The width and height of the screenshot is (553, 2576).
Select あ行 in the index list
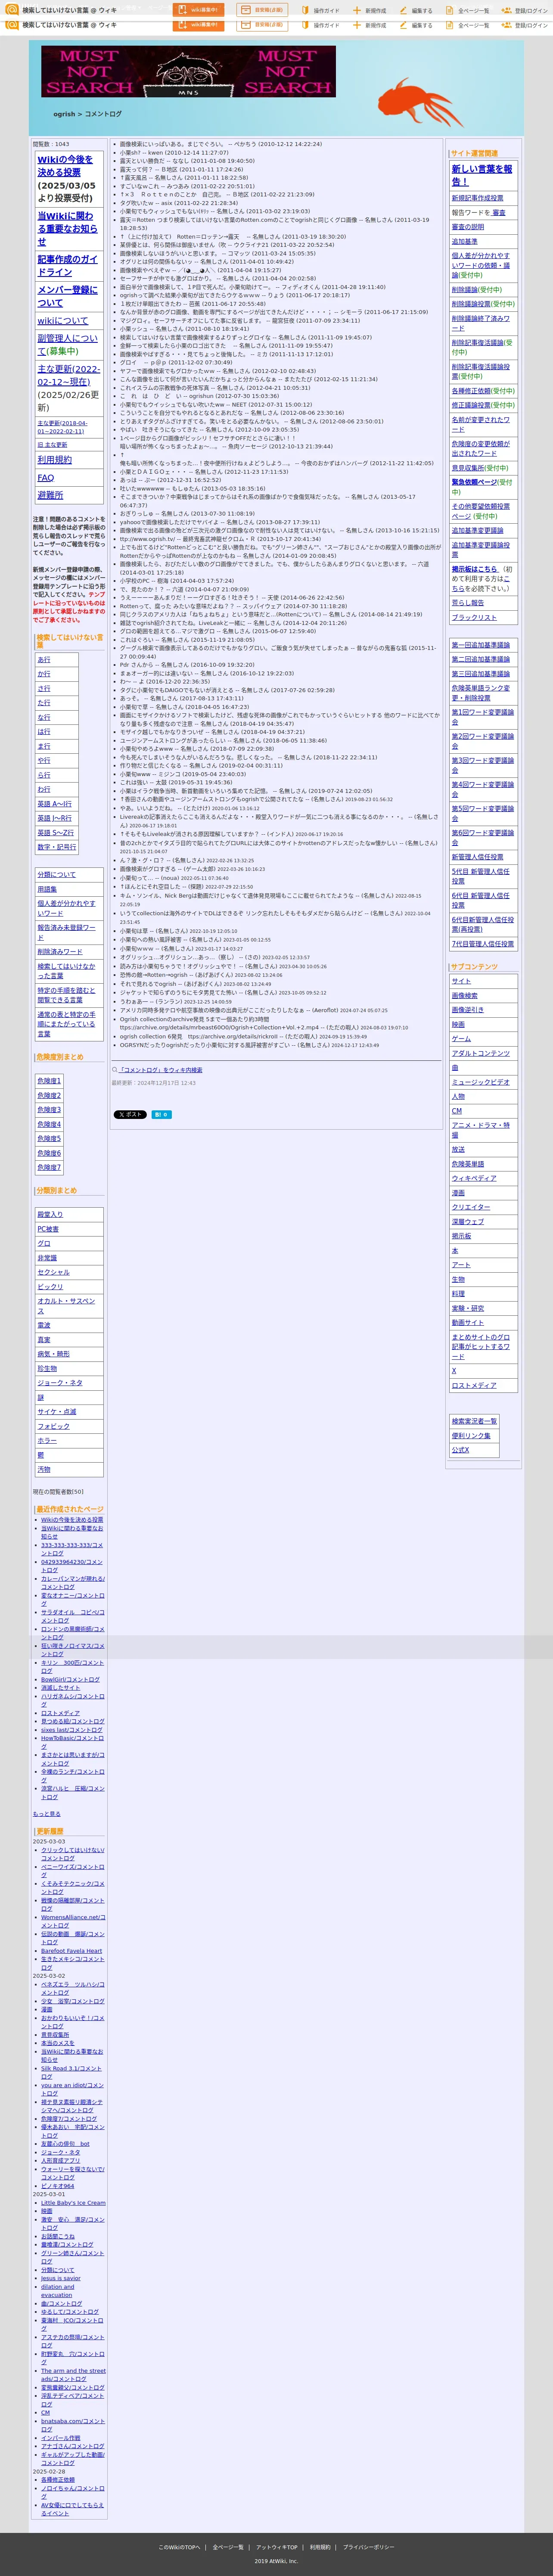44,660
